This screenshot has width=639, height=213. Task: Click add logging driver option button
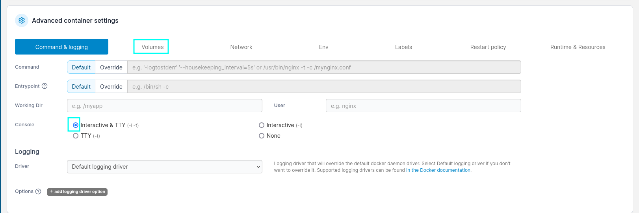(x=77, y=192)
